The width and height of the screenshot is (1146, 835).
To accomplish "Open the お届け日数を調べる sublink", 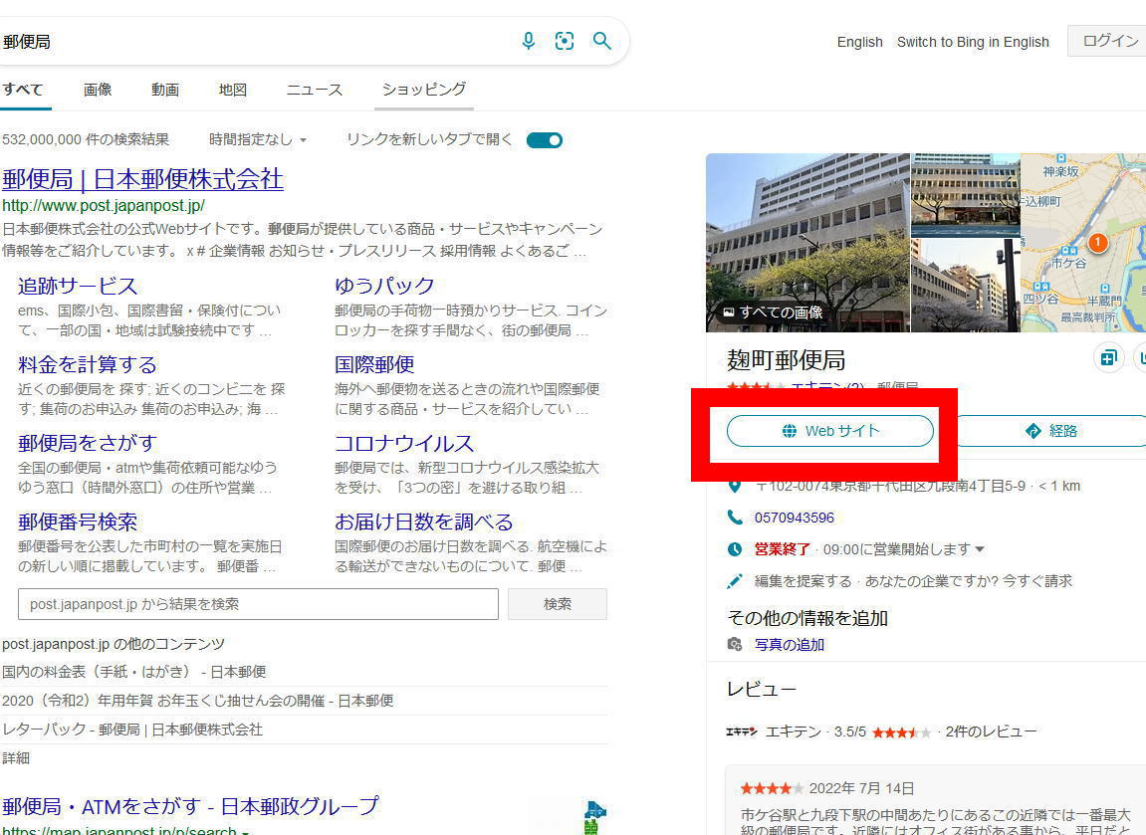I will [424, 522].
